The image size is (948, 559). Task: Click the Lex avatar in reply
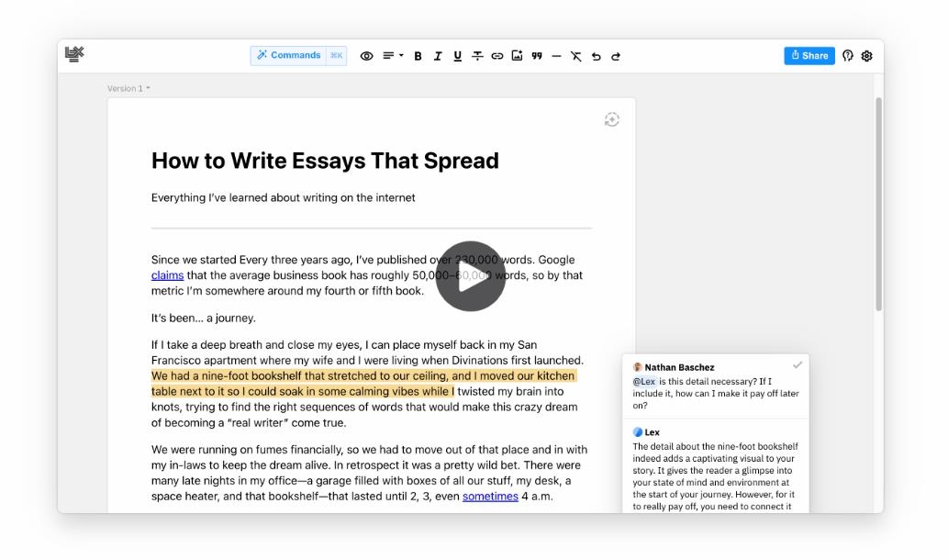(637, 432)
